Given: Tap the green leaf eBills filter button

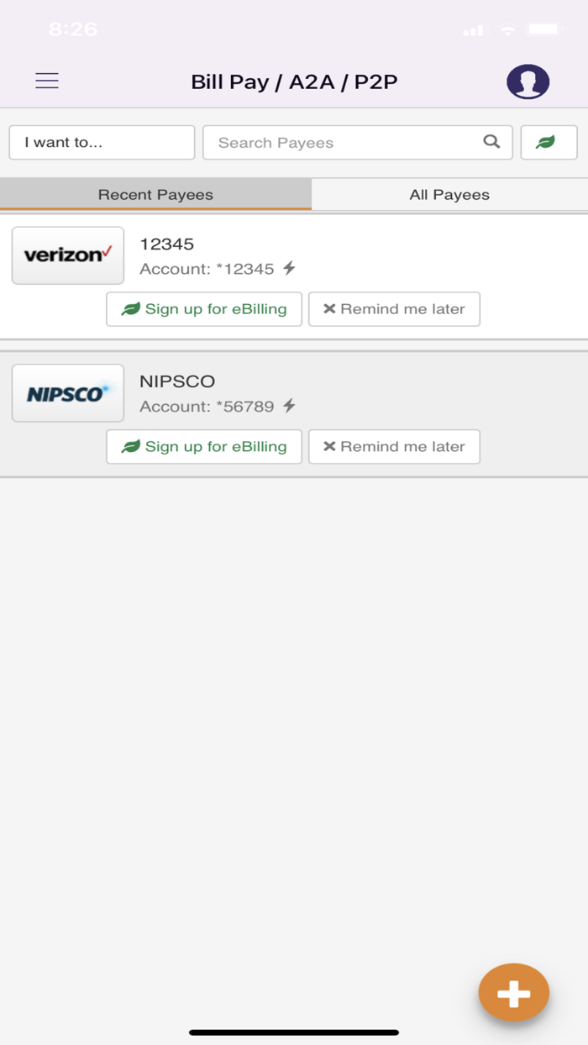Looking at the screenshot, I should pos(549,142).
